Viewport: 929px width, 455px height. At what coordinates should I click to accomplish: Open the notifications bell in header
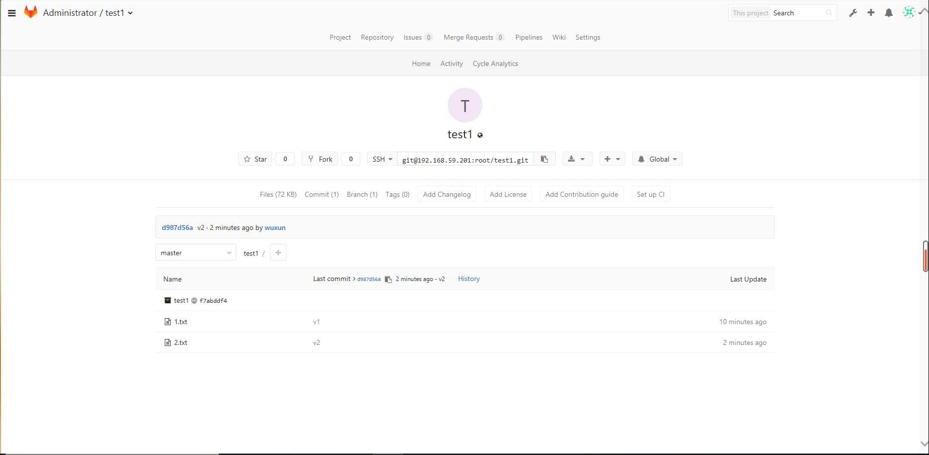coord(889,13)
